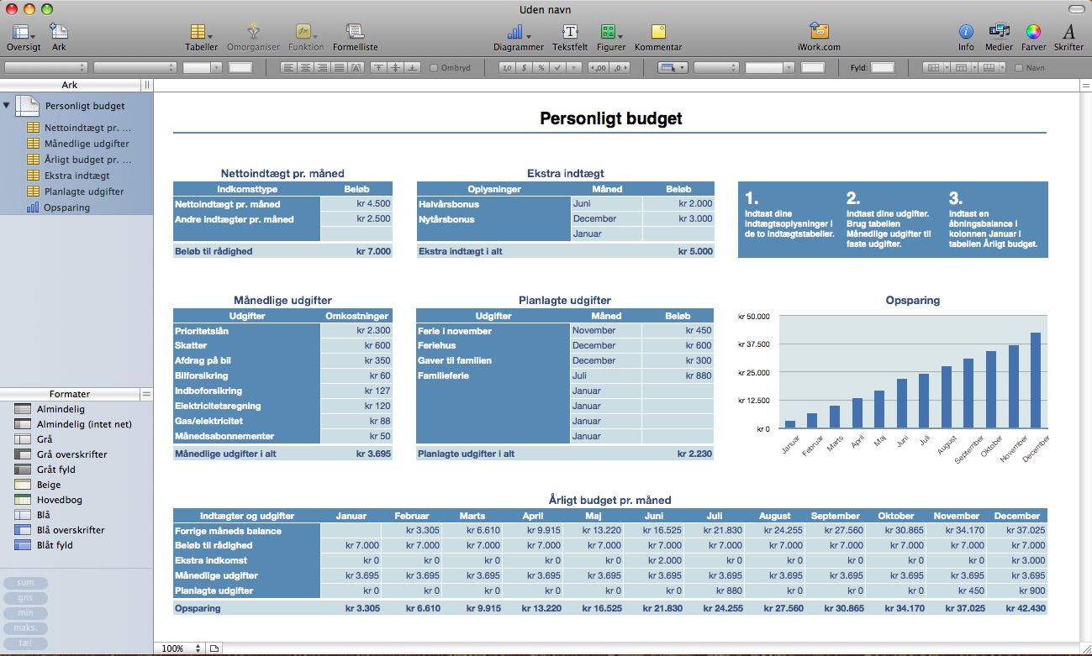Open the Medier media browser

[x=999, y=34]
